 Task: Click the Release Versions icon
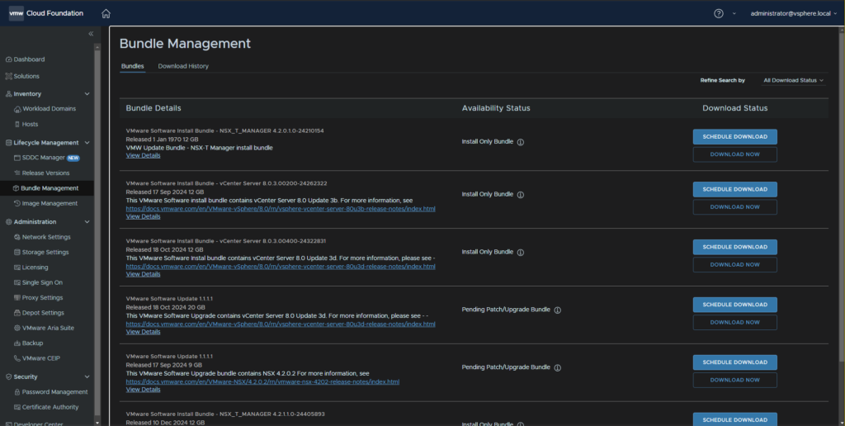[x=18, y=173]
